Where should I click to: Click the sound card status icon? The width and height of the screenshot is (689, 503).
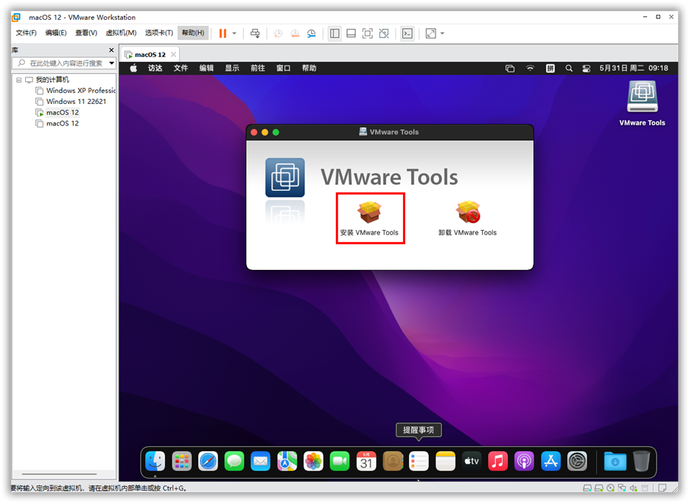pos(633,488)
